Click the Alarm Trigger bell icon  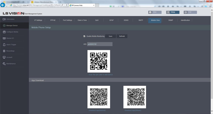click(x=4, y=44)
